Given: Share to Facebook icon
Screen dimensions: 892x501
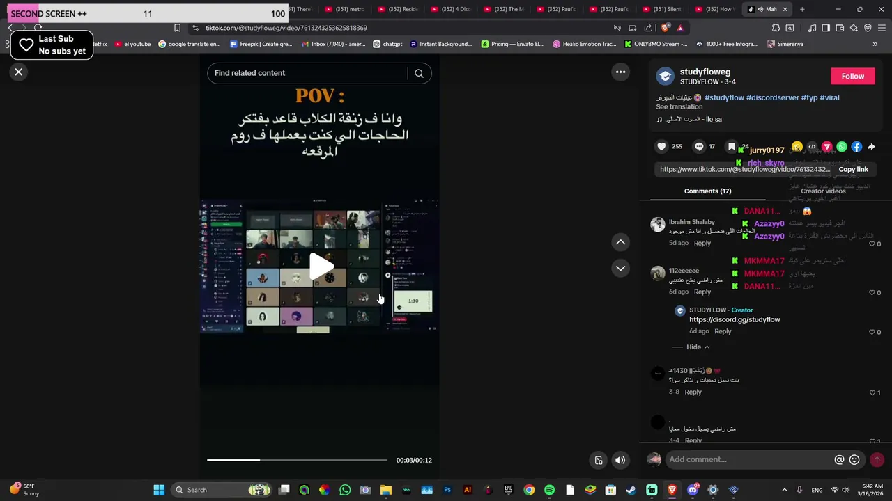Looking at the screenshot, I should click(856, 147).
